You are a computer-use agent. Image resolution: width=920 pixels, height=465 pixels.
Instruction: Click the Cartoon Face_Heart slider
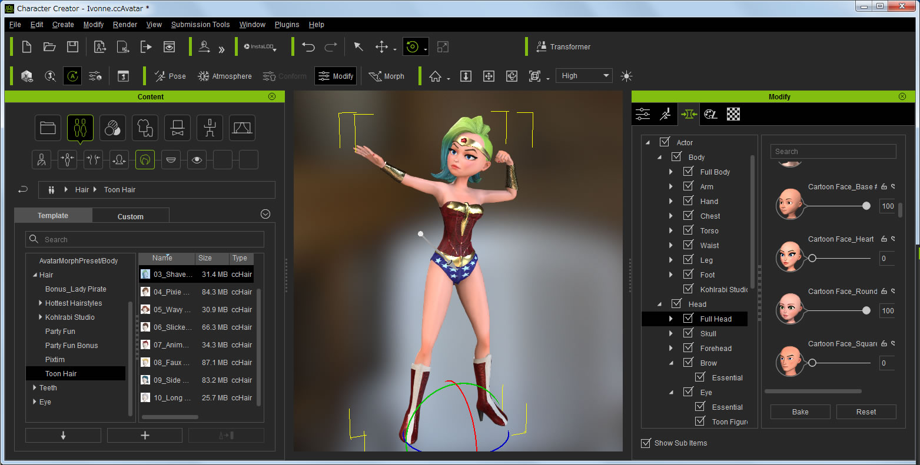tap(839, 258)
